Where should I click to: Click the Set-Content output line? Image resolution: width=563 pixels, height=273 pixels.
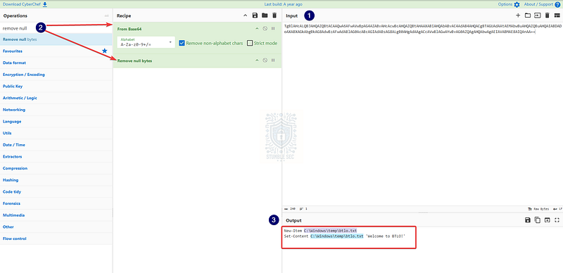pos(344,236)
